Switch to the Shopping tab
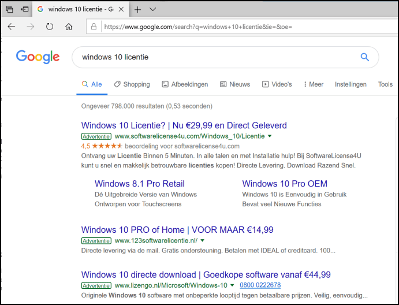 [x=132, y=84]
